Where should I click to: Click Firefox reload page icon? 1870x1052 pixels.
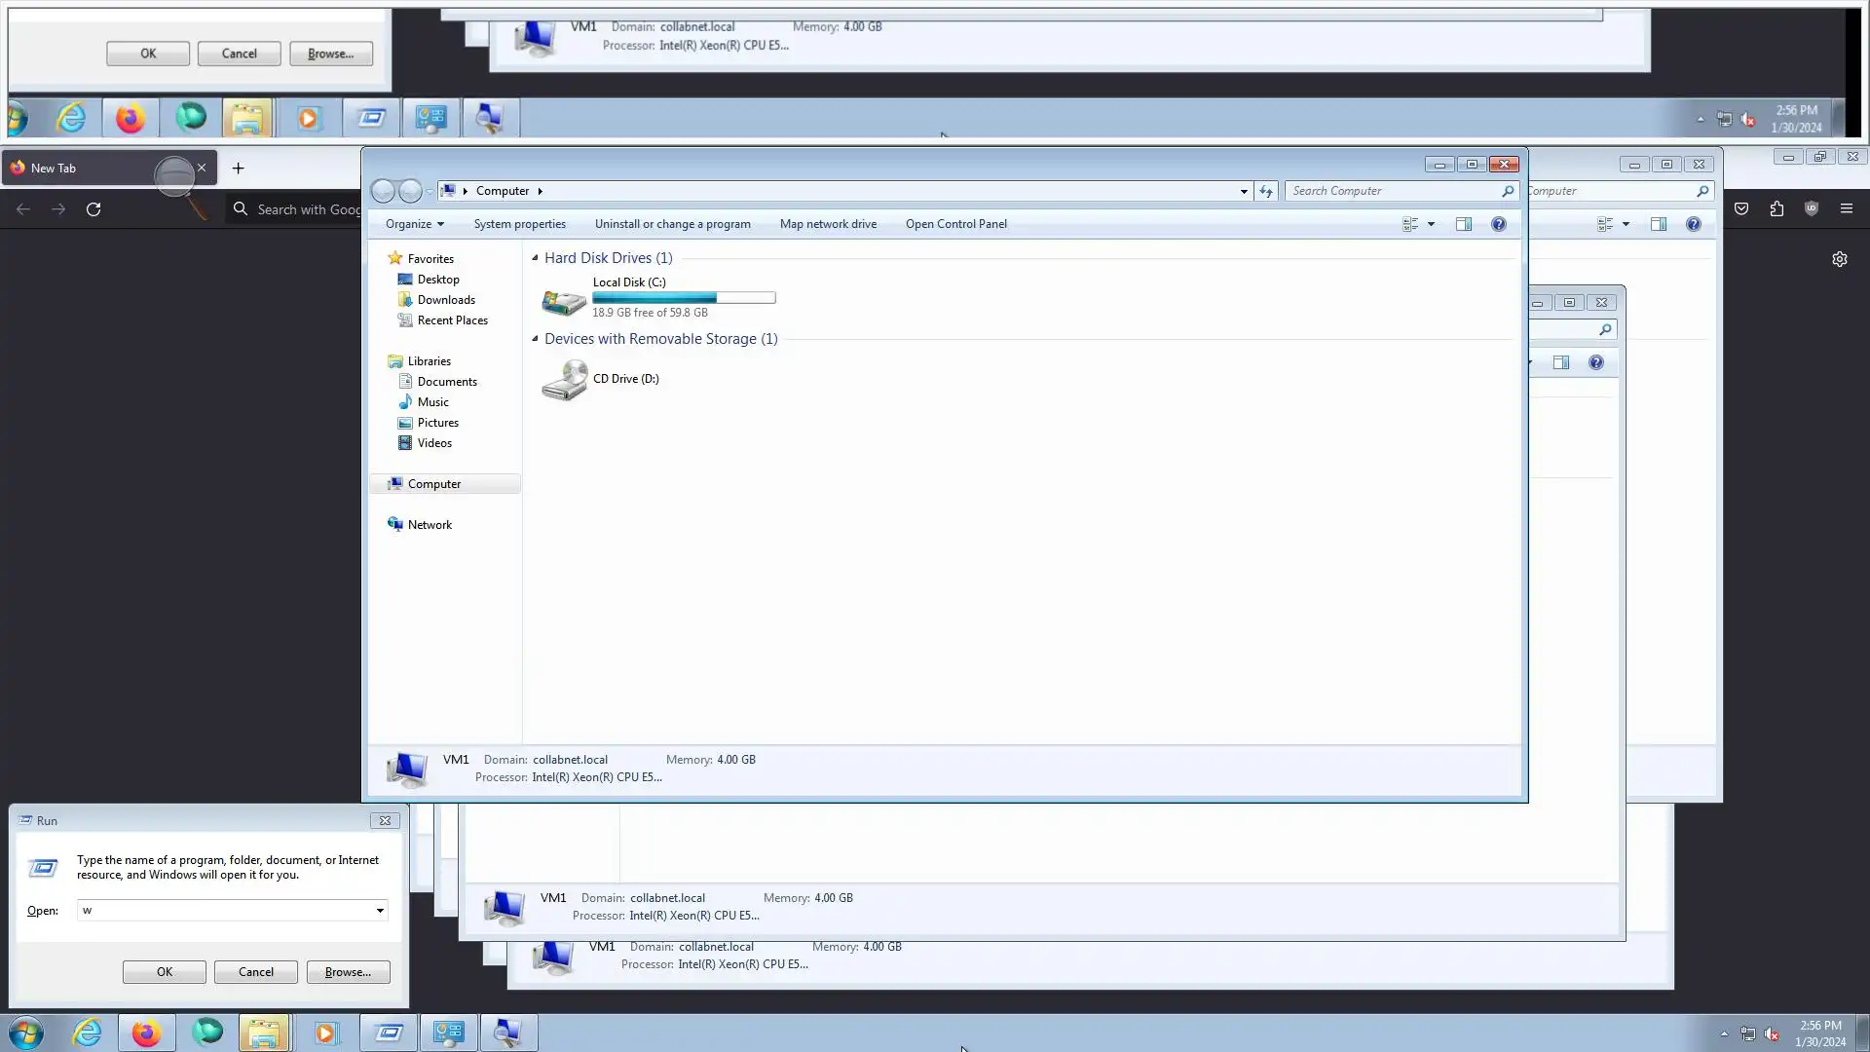93,209
